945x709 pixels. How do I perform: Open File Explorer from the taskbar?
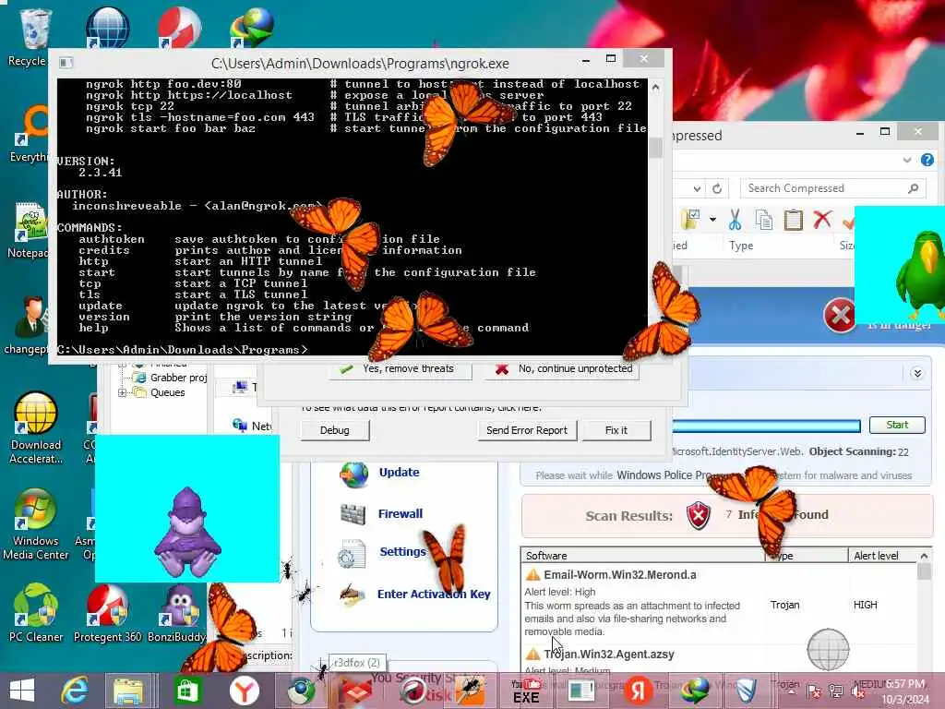click(x=127, y=691)
